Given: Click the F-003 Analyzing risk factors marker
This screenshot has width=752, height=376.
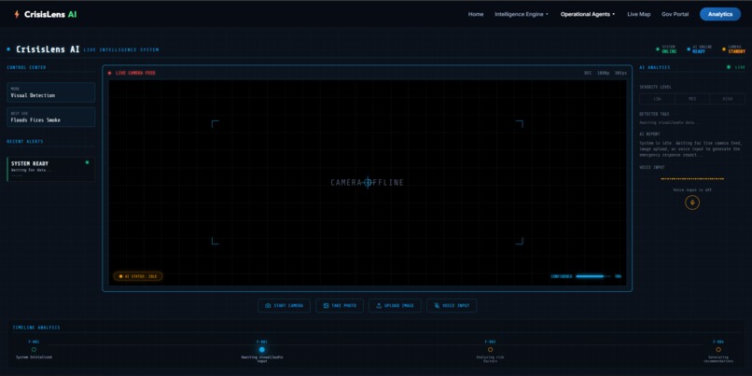Looking at the screenshot, I should click(x=490, y=350).
